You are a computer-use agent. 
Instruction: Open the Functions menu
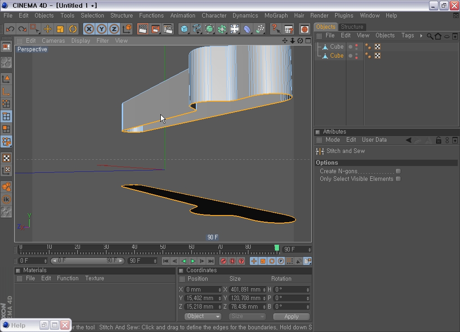(151, 16)
